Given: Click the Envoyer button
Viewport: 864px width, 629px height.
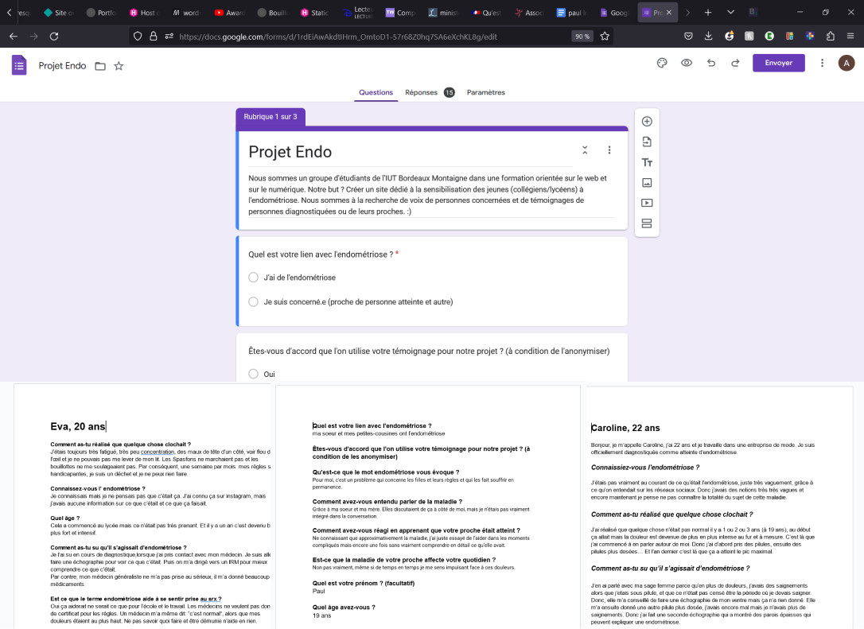Looking at the screenshot, I should pos(778,64).
